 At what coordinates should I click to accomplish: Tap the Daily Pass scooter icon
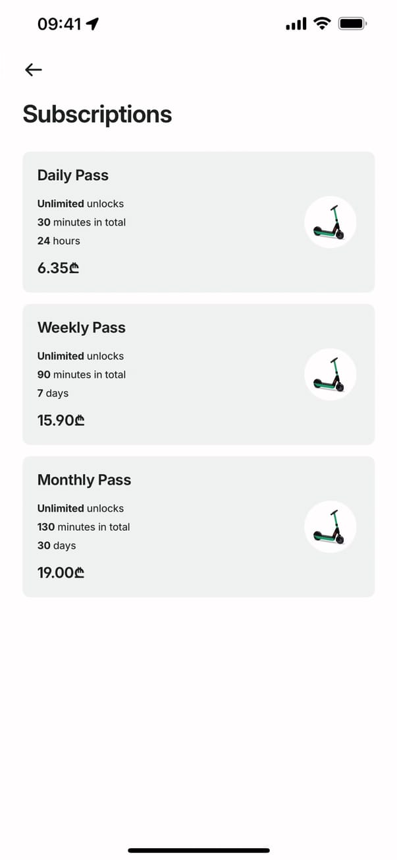point(330,222)
